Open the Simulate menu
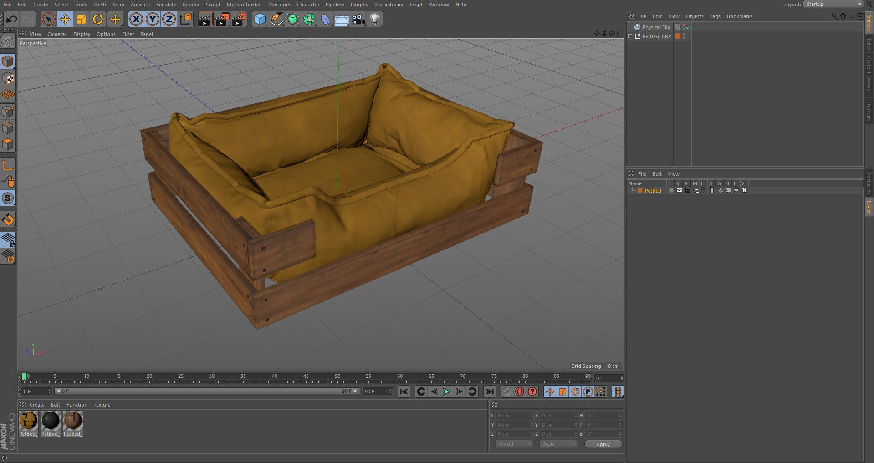This screenshot has height=463, width=874. click(x=166, y=5)
